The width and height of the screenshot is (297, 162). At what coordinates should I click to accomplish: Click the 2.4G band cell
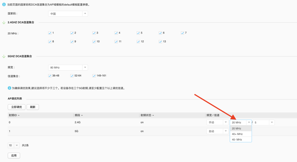(78, 122)
